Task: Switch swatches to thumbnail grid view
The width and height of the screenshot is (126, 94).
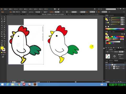Action: (124, 34)
